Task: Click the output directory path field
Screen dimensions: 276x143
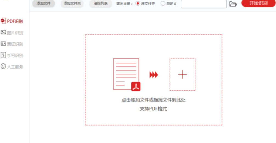Action: click(204, 4)
